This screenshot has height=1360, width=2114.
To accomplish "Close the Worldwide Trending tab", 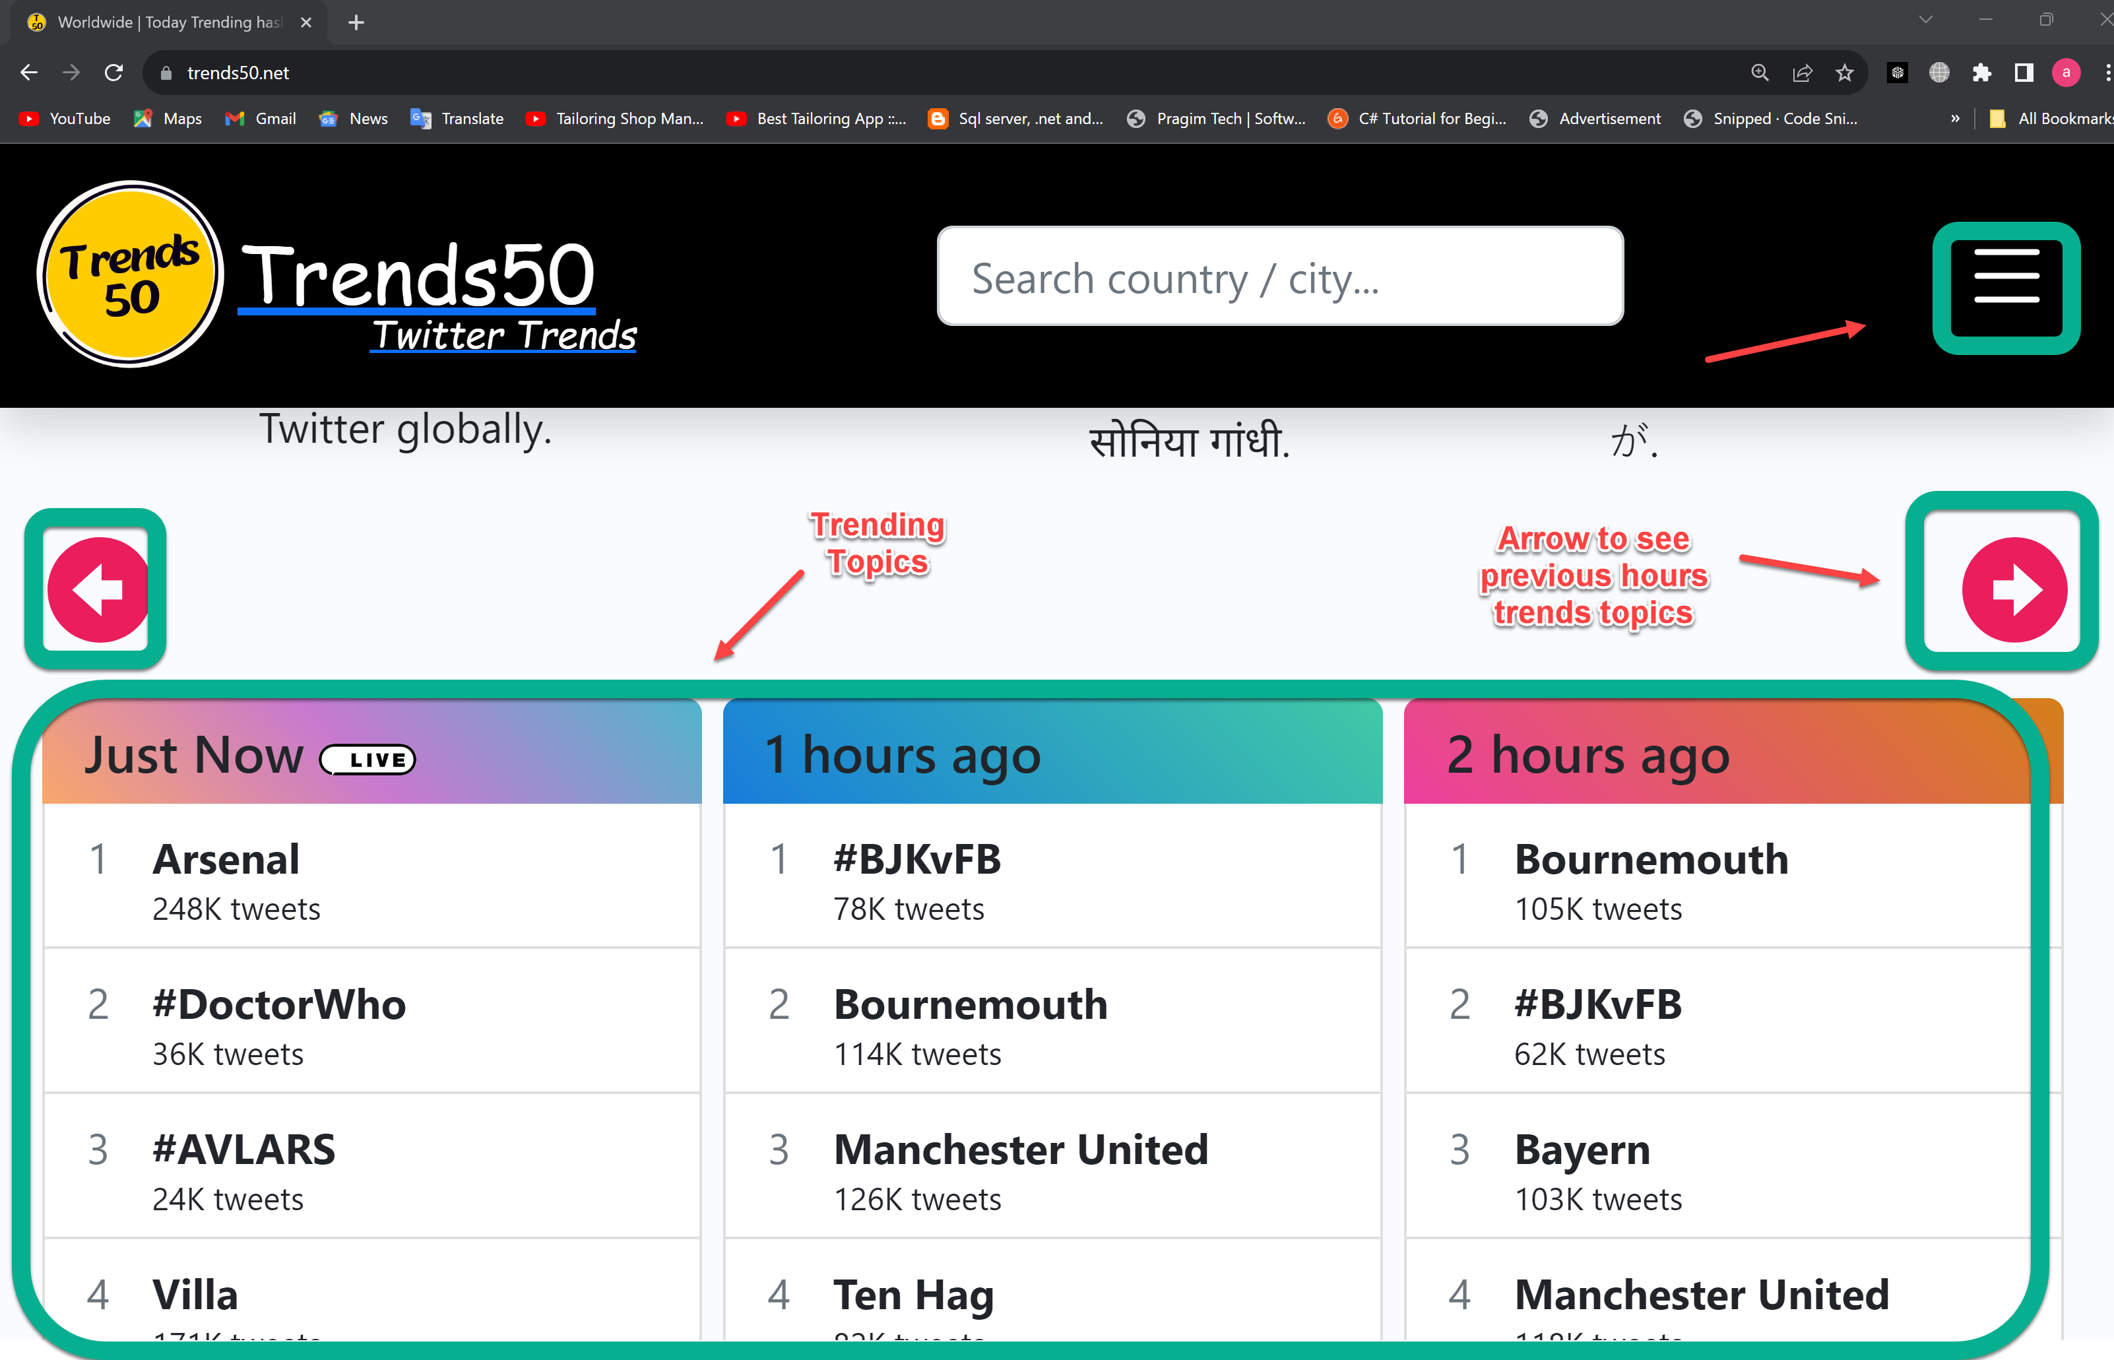I will [x=305, y=22].
